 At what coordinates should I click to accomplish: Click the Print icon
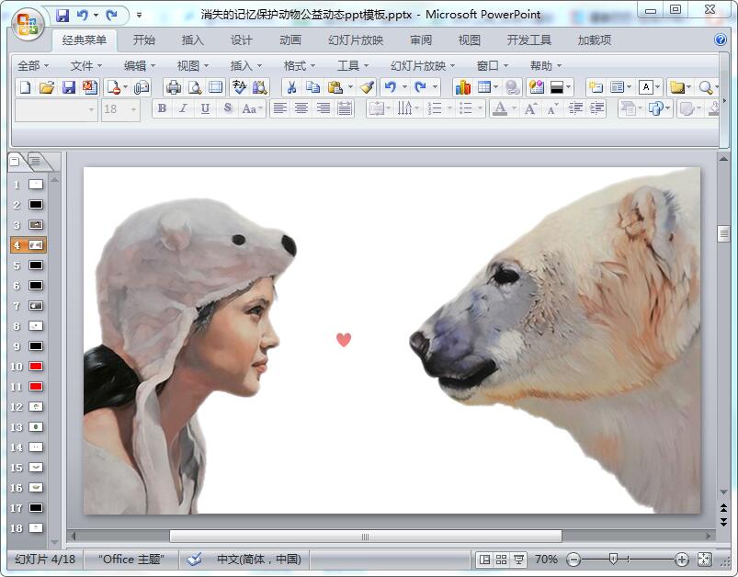coord(174,87)
